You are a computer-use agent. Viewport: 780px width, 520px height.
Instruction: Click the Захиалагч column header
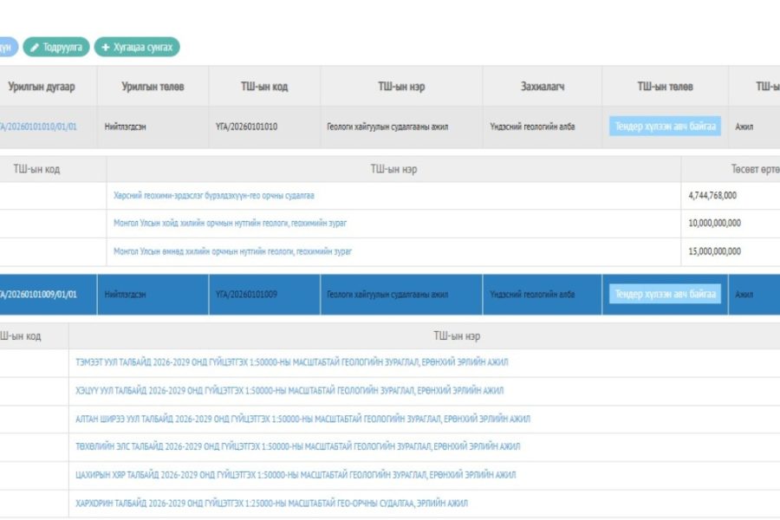click(x=543, y=87)
